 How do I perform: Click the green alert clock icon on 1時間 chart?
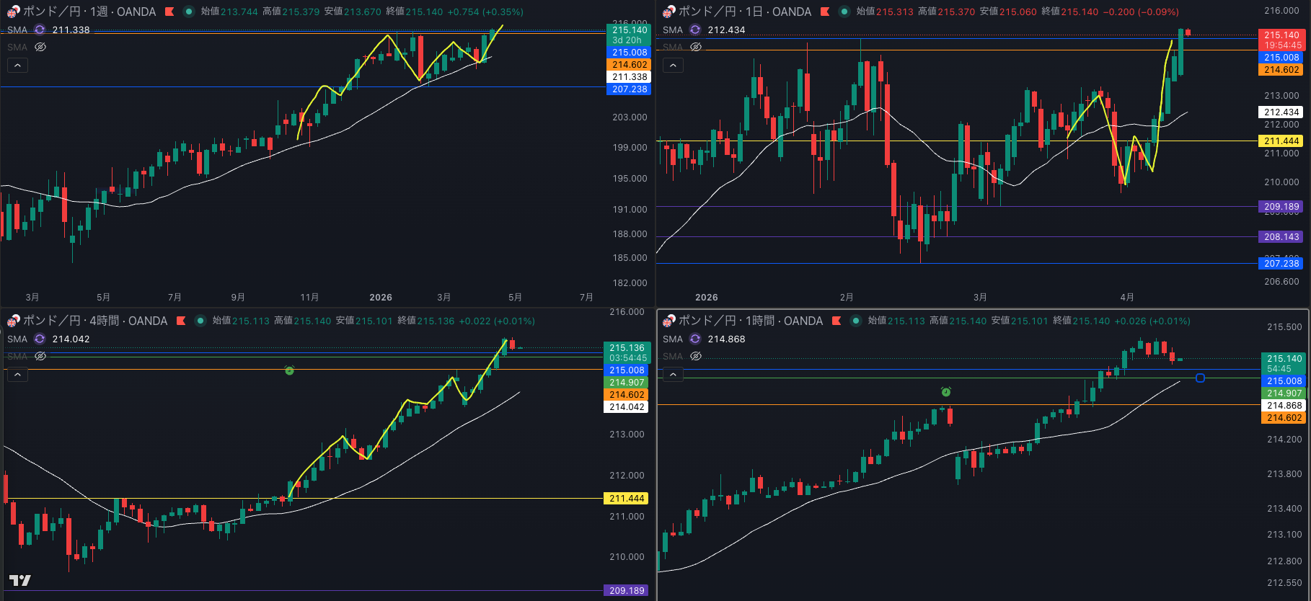tap(945, 392)
